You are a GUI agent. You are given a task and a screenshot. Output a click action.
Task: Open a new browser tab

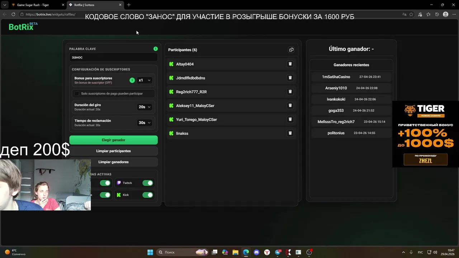[129, 5]
